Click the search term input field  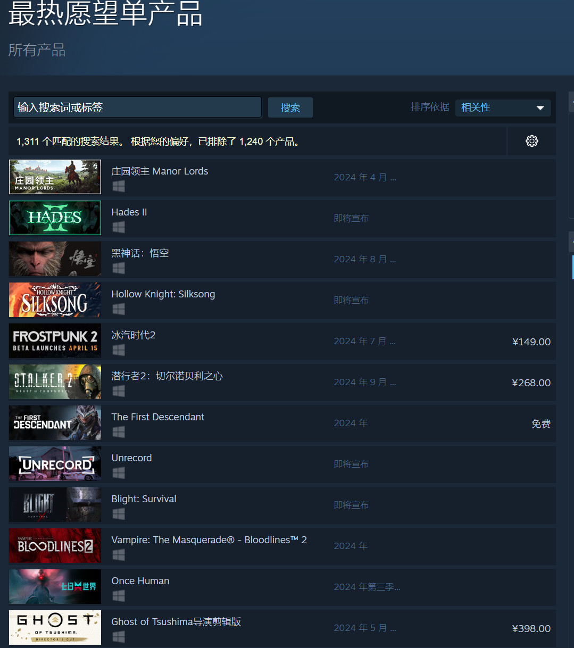click(x=137, y=107)
